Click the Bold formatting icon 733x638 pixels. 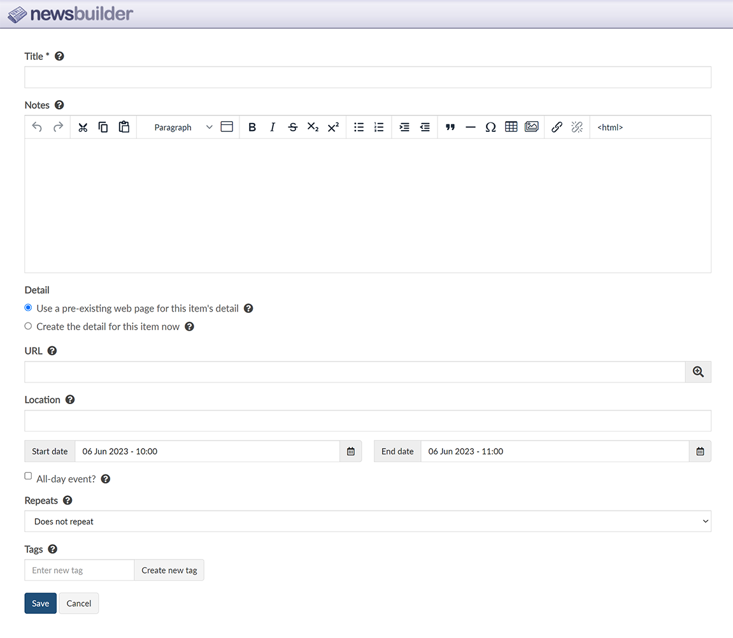pos(252,127)
